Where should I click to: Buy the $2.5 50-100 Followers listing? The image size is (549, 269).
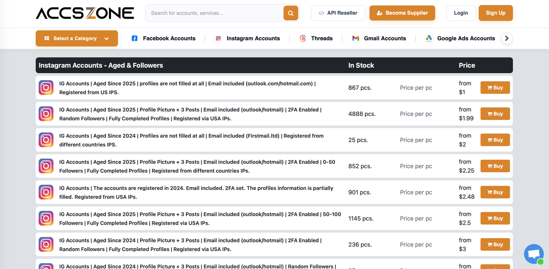[495, 219]
